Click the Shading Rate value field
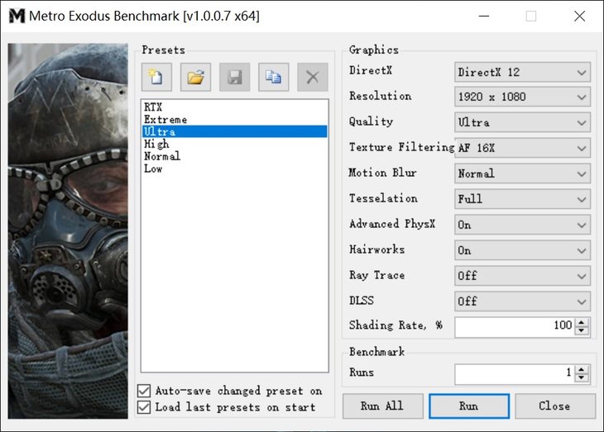 pyautogui.click(x=515, y=327)
